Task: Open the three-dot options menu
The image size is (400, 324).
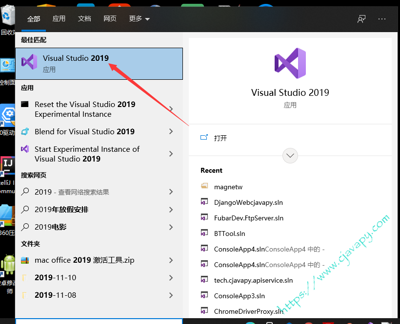Action: [x=382, y=19]
